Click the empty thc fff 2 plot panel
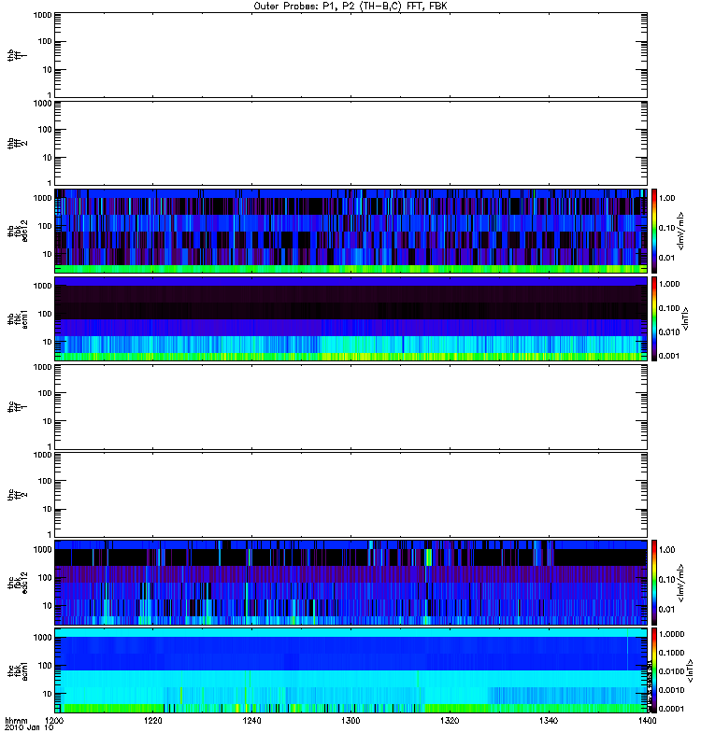 pyautogui.click(x=351, y=495)
